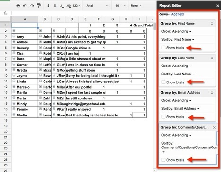Enable Show totals for First Name
Viewport: 221px width, 172px height.
(163, 48)
